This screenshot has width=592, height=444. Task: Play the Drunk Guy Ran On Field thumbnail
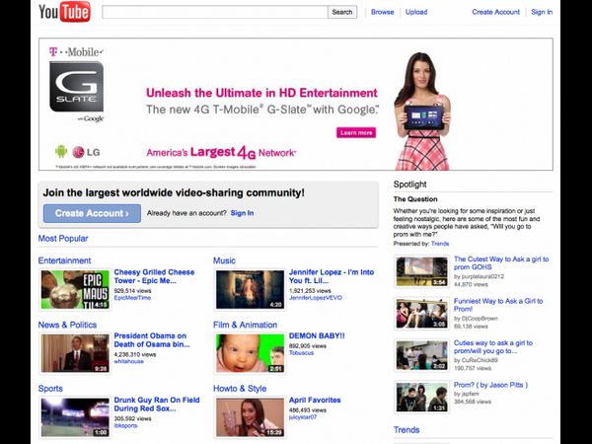click(75, 417)
